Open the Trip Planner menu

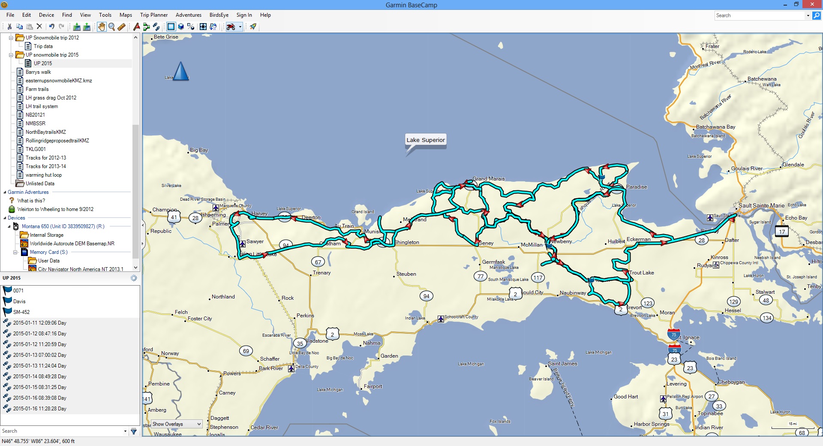[x=154, y=15]
